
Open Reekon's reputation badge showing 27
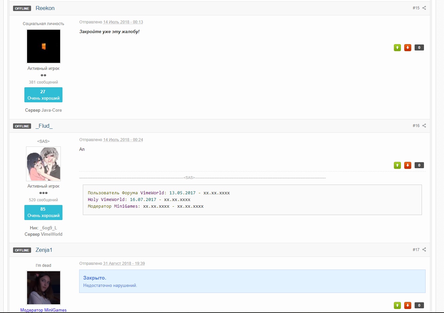pos(43,95)
